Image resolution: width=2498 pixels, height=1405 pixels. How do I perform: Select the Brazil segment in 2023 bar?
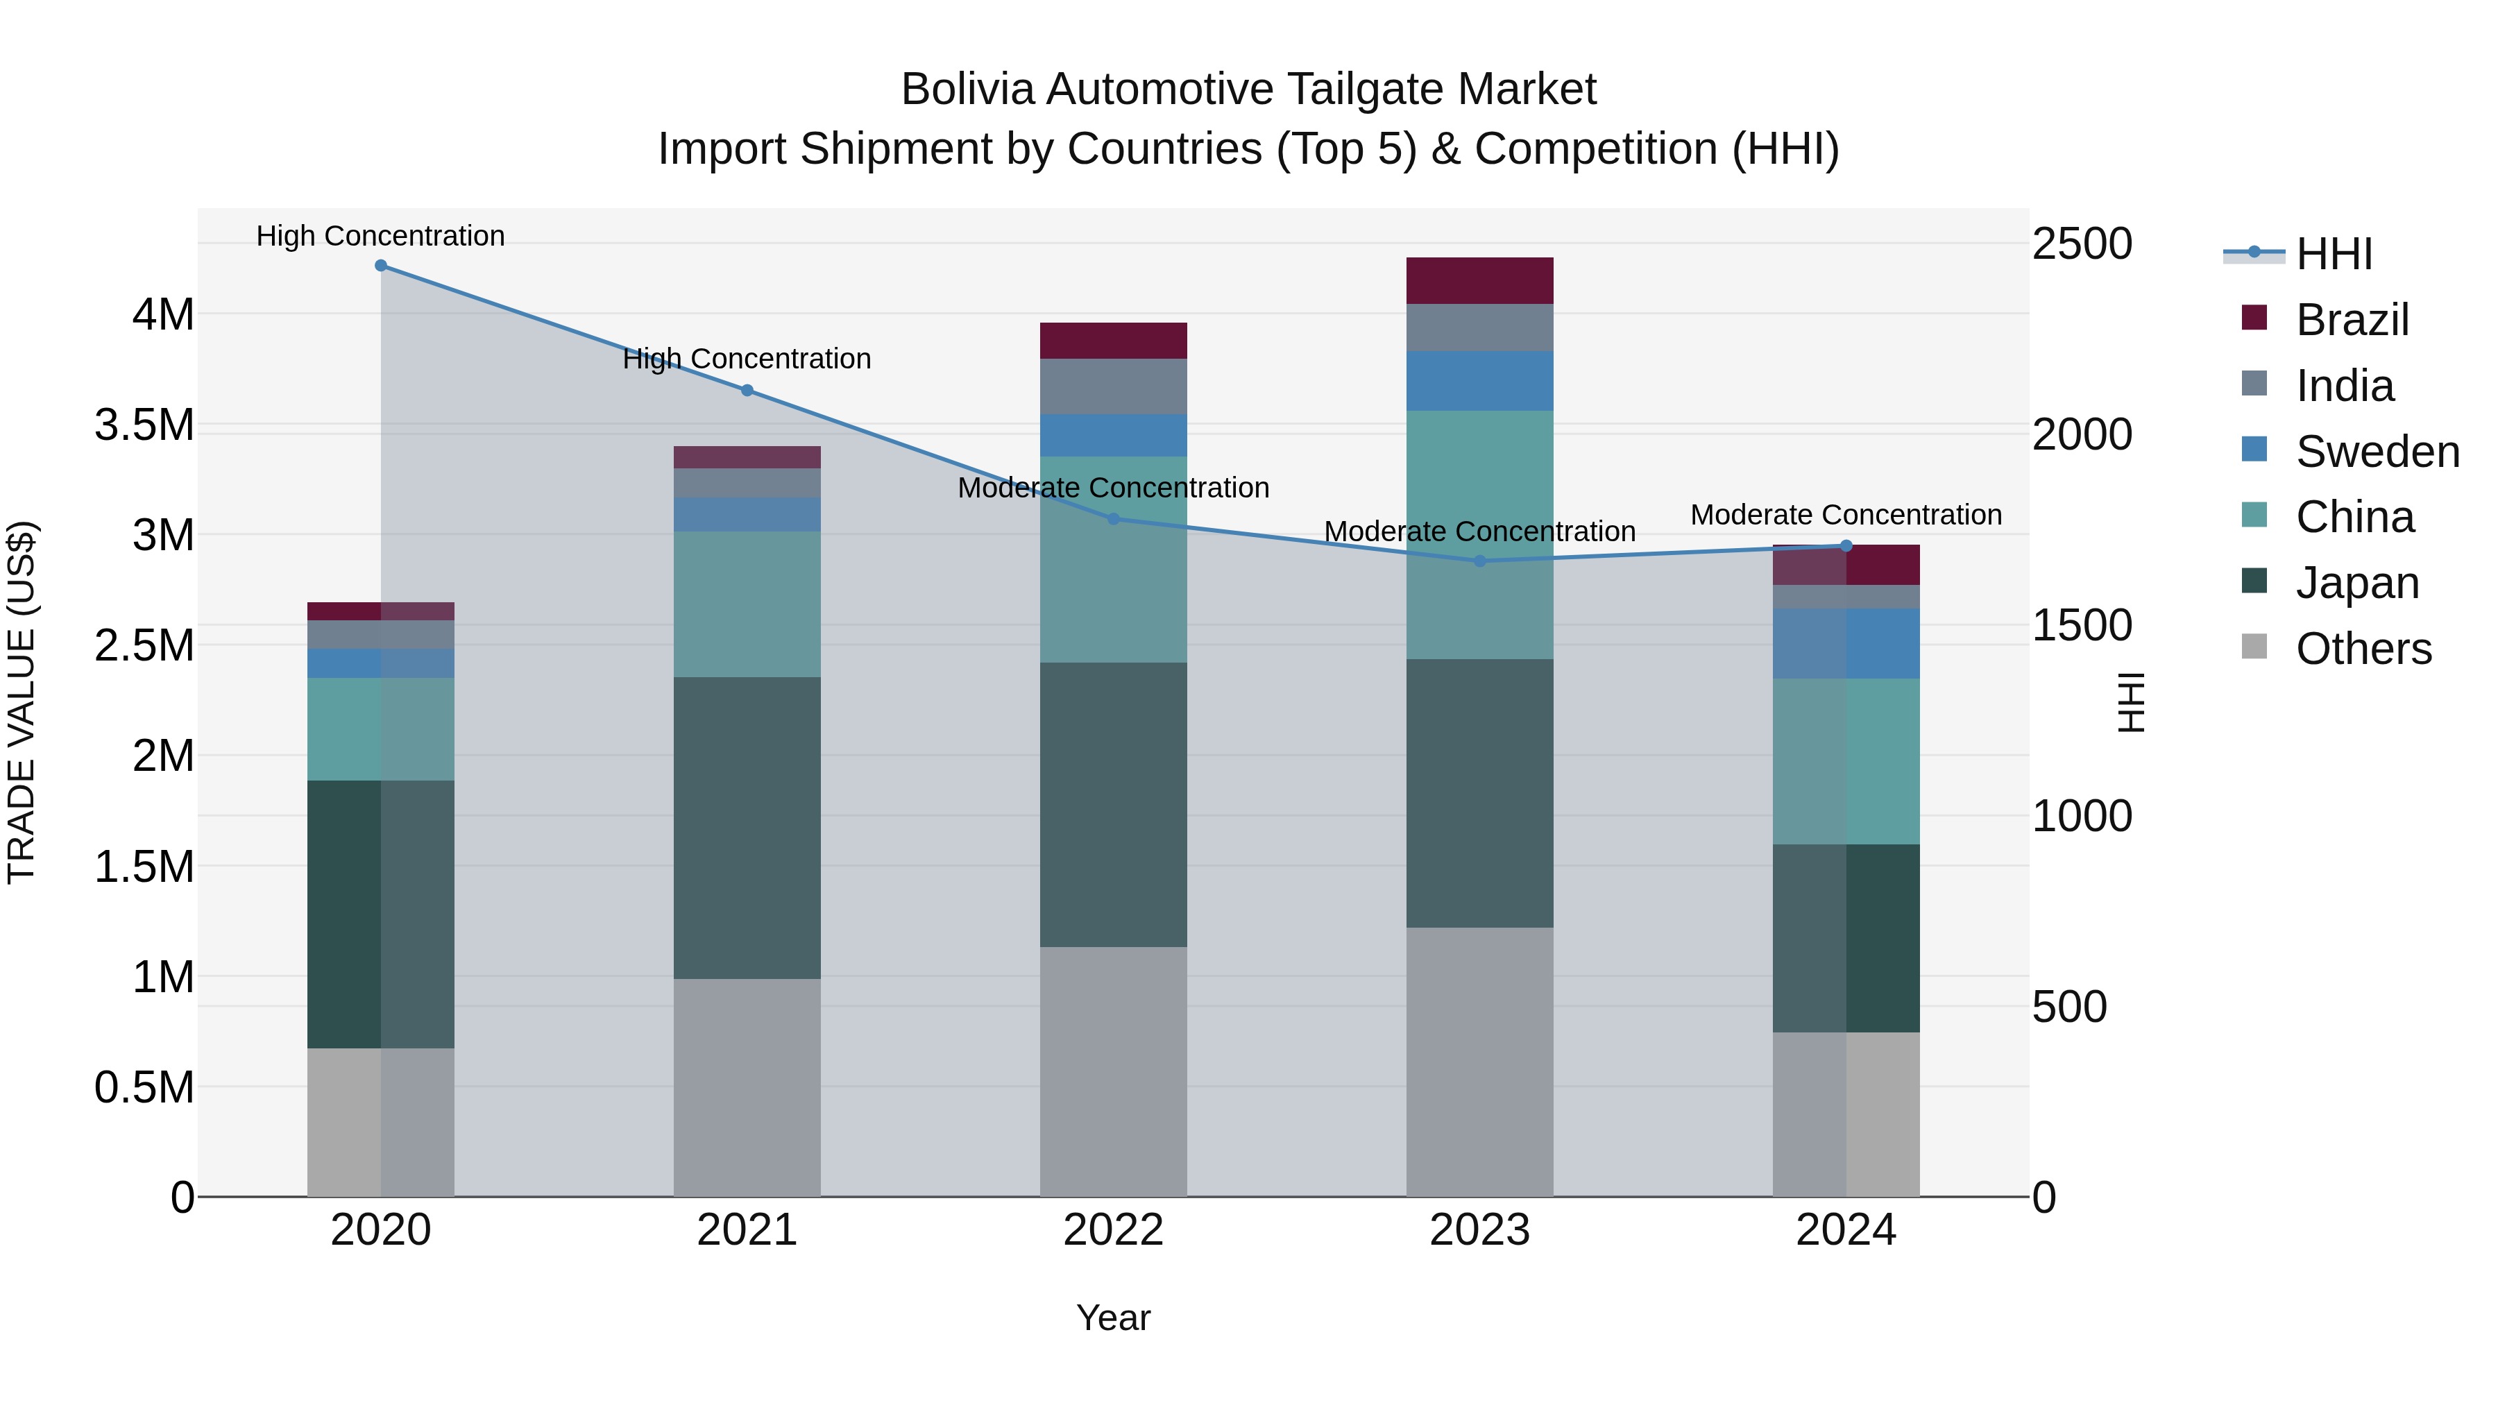(x=1480, y=281)
